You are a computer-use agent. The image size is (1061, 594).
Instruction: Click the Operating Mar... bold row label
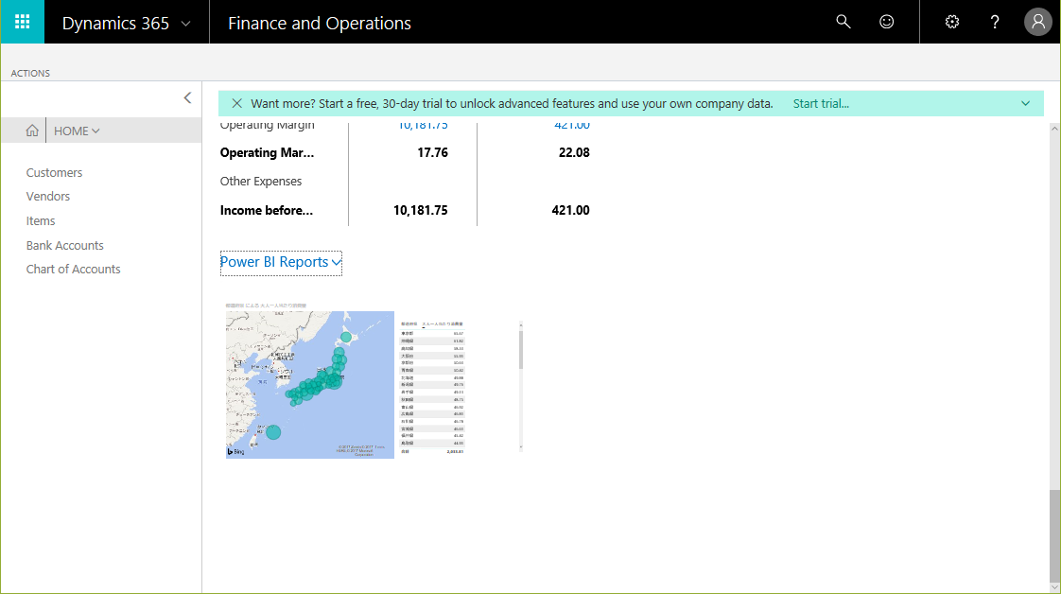(x=267, y=153)
